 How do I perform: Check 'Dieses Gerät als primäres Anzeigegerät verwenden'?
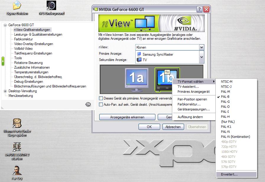tap(101, 98)
